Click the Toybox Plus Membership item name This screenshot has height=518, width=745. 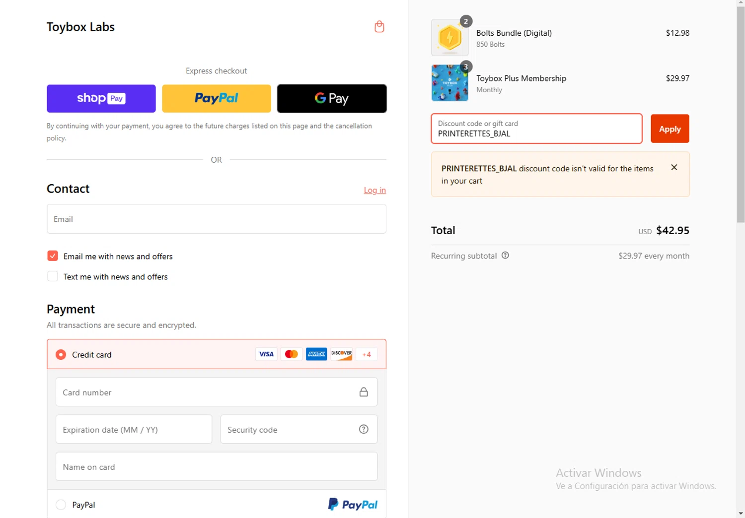521,78
